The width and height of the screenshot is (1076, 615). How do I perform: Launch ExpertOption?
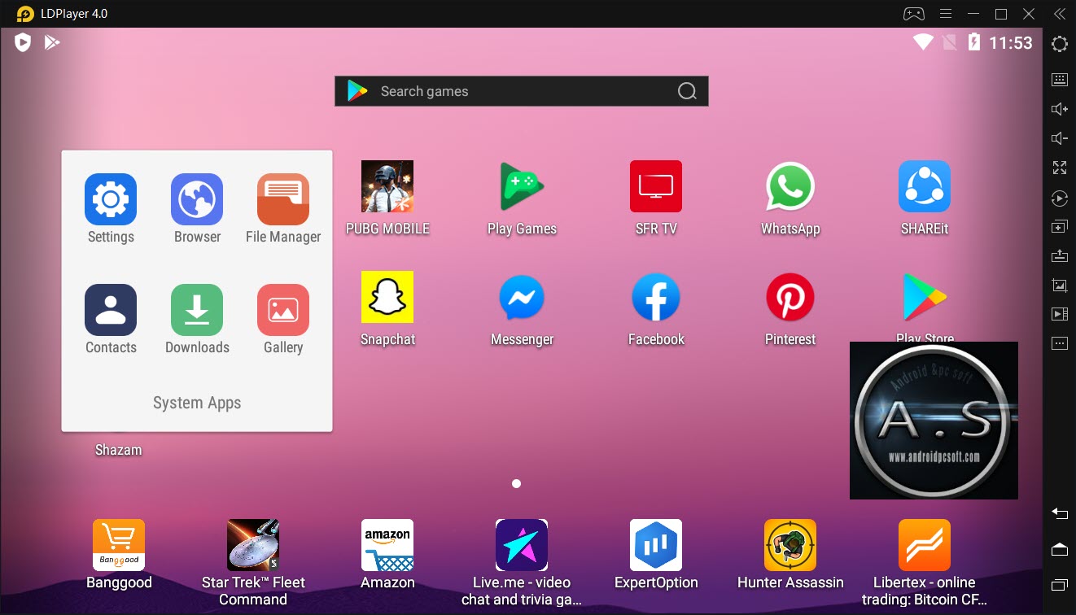point(656,545)
